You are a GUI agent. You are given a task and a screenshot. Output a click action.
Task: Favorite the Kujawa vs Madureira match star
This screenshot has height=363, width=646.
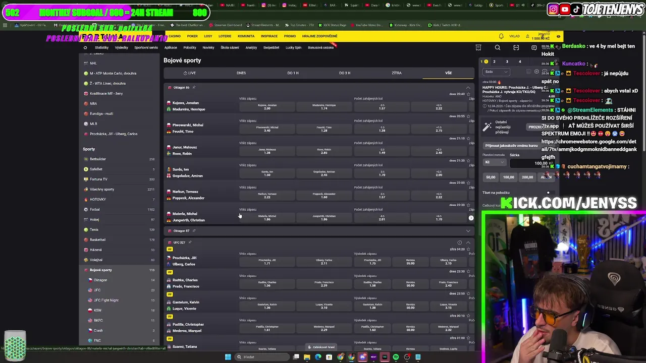(x=468, y=94)
